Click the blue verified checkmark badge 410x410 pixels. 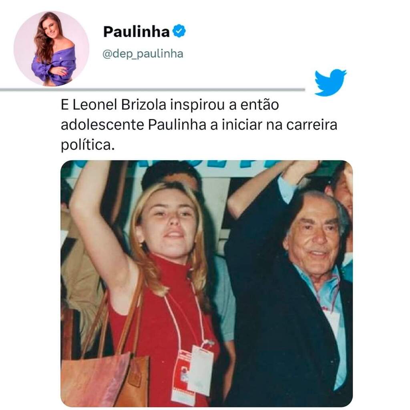(x=179, y=31)
